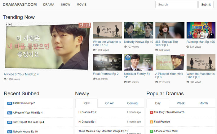Click the eye icon under A Piece of Your Mind Ep 3

(x=157, y=82)
